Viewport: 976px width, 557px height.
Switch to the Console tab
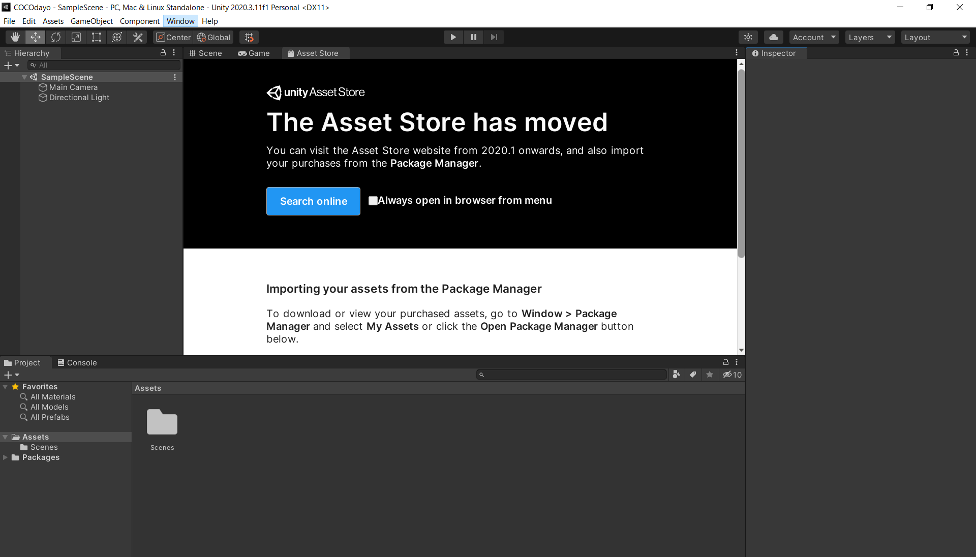point(77,362)
